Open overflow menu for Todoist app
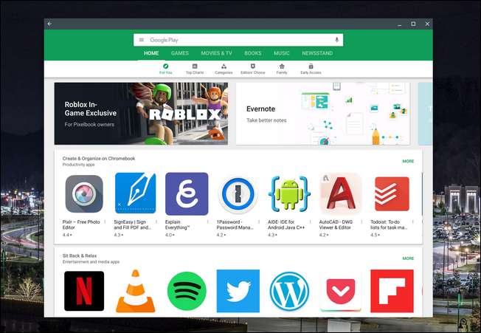481x333 pixels. (x=413, y=222)
